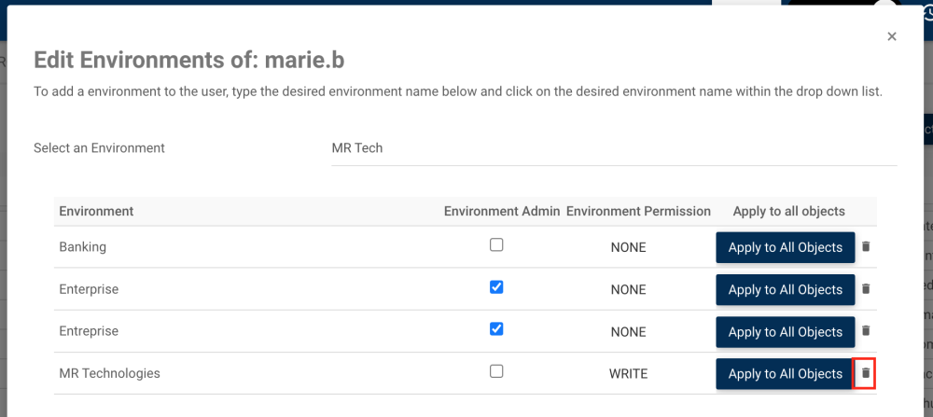
Task: Click trash icon for Enterprise row
Action: coord(865,289)
